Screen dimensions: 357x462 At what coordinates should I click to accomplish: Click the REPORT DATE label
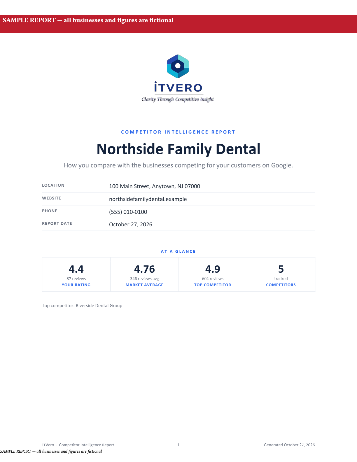[57, 223]
